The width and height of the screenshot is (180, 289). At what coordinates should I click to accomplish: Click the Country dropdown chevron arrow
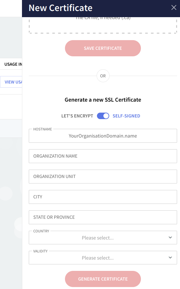(170, 238)
